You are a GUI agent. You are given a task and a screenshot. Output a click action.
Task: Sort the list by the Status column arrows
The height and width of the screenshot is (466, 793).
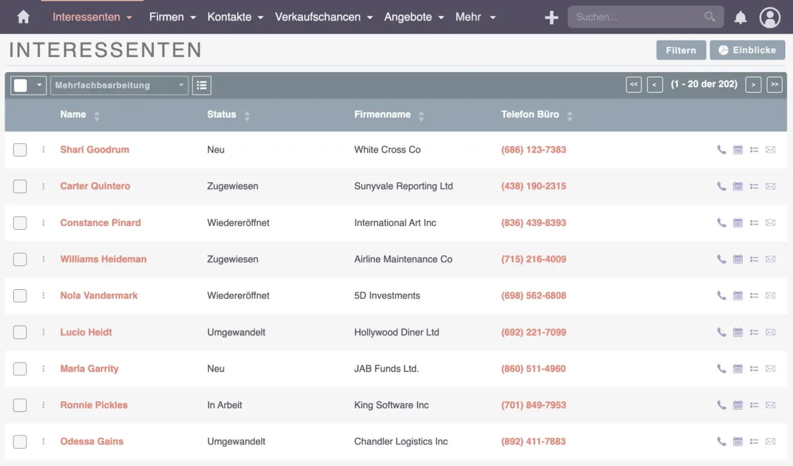(x=246, y=114)
